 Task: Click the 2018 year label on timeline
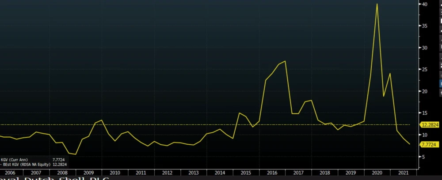point(325,173)
